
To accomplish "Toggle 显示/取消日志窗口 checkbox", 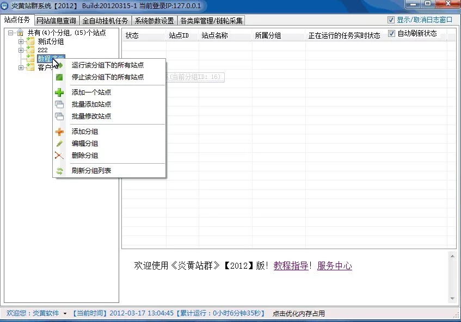I will click(391, 20).
